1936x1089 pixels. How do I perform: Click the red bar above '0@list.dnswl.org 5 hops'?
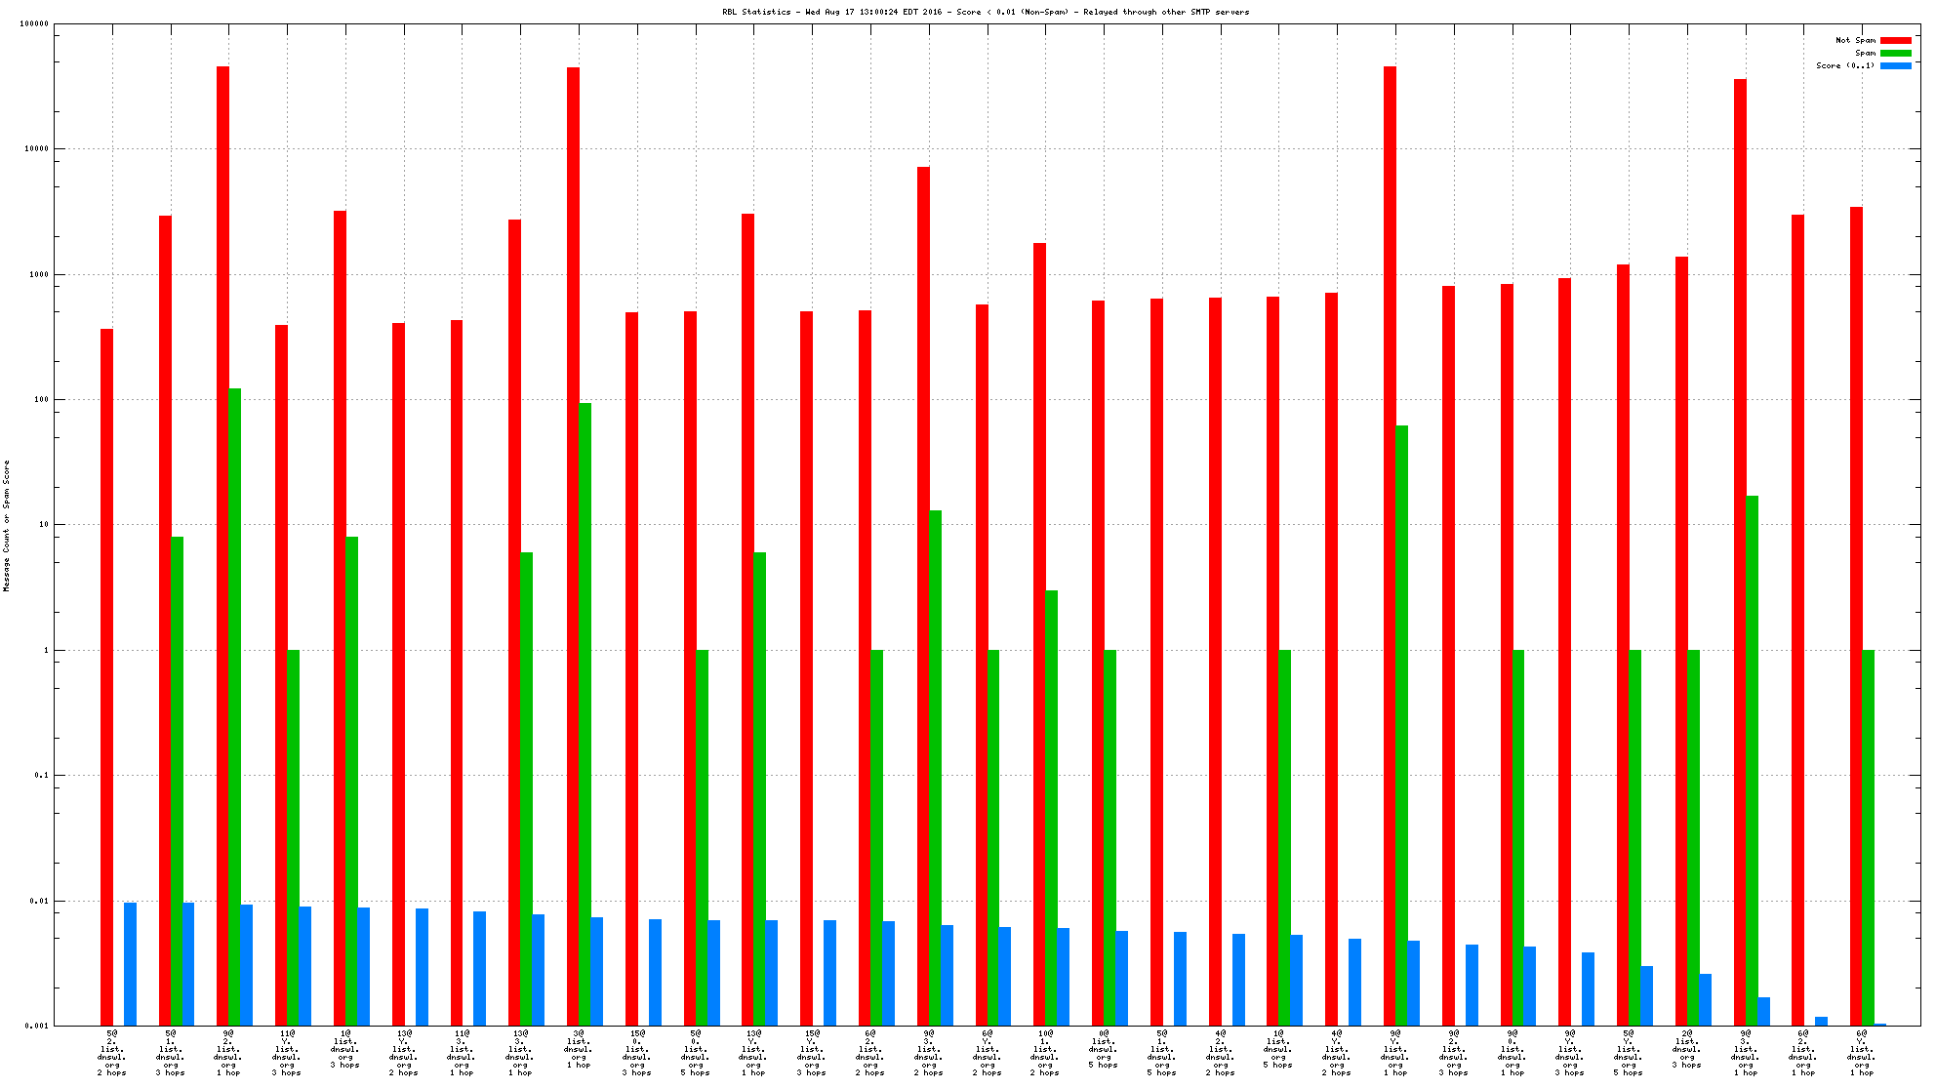[x=1098, y=664]
